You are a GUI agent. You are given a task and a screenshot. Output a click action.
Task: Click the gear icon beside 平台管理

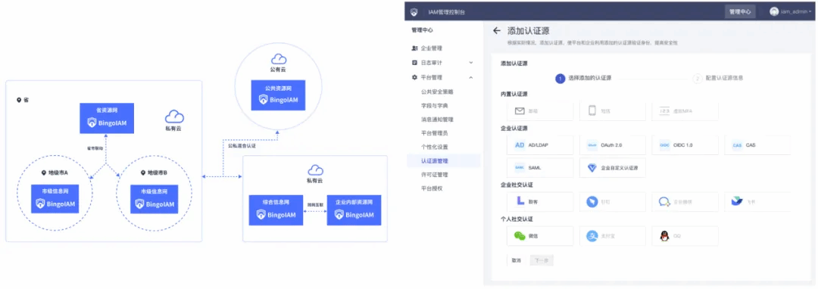click(415, 78)
